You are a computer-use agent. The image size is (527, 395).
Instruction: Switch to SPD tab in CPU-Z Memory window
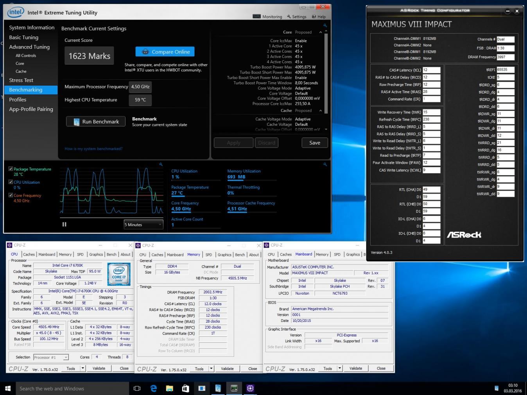tap(209, 255)
